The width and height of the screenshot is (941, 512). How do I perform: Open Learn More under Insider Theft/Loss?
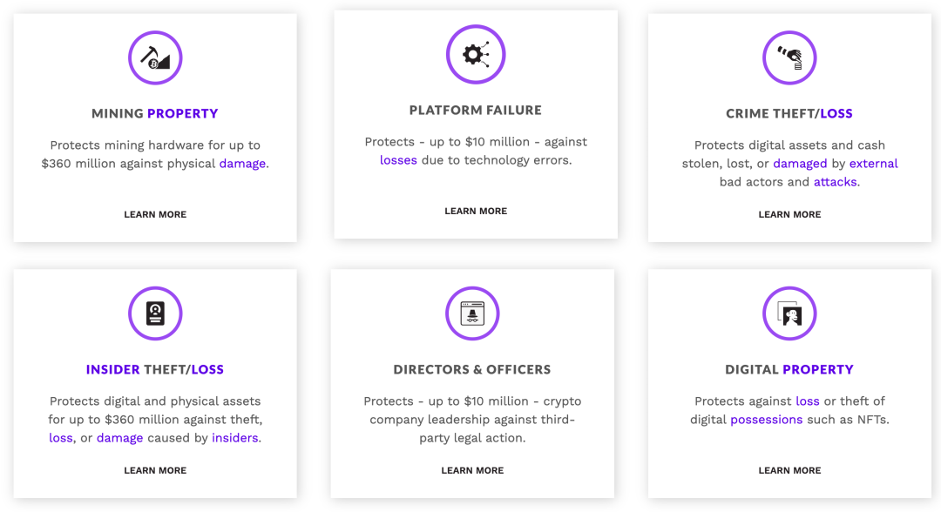pos(155,470)
